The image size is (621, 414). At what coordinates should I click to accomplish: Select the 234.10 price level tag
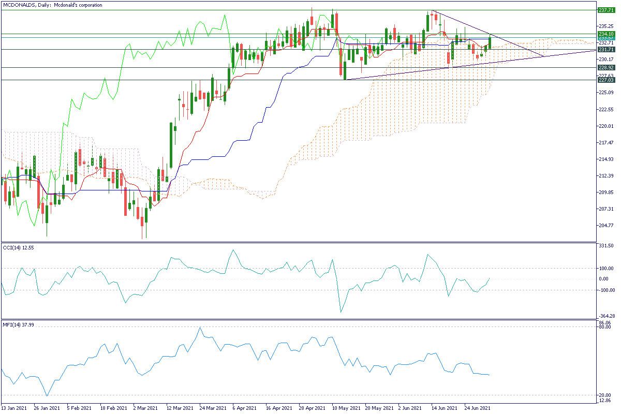(605, 34)
